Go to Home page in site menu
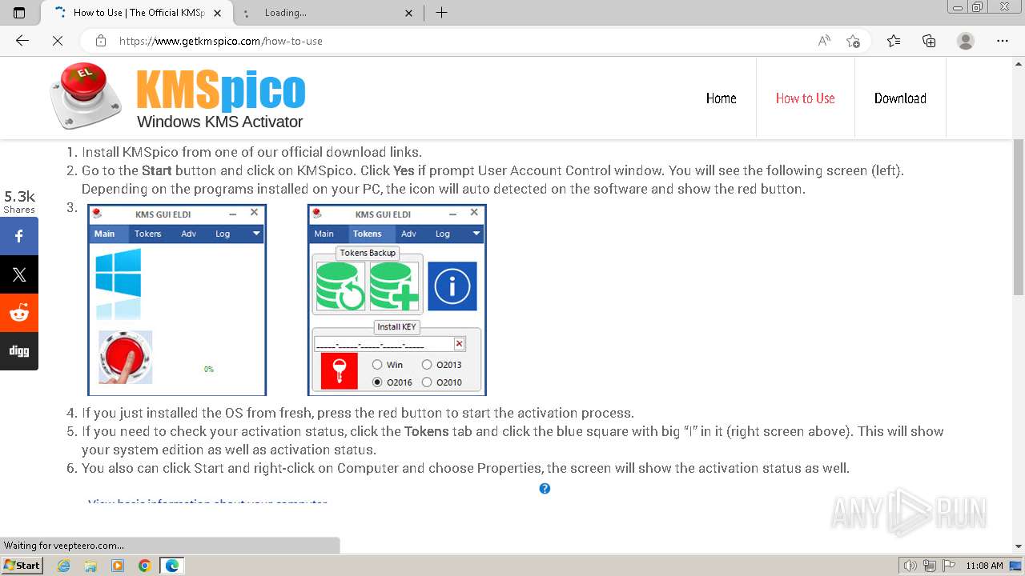Viewport: 1025px width, 576px height. click(x=721, y=98)
